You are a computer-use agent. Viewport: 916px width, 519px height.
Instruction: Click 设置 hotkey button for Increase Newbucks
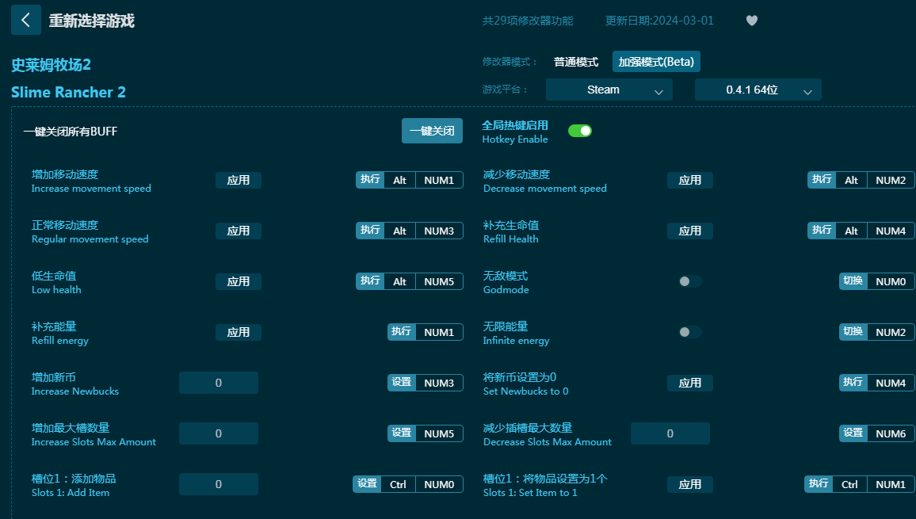[402, 382]
